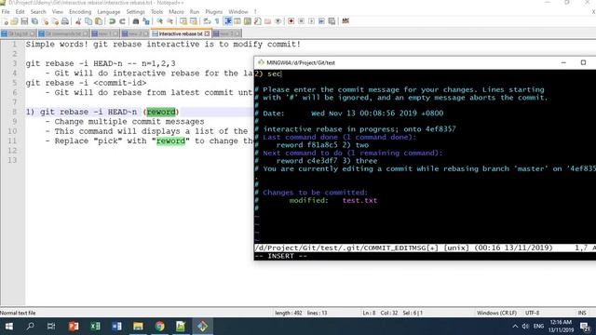596x335 pixels.
Task: Click the Find binoculars icon
Action: point(136,21)
